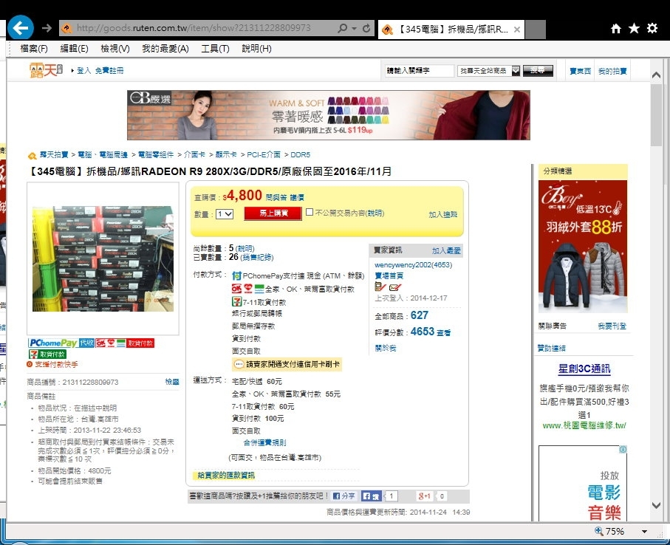The height and width of the screenshot is (545, 670).
Task: Click the Google +1 button
Action: point(425,496)
